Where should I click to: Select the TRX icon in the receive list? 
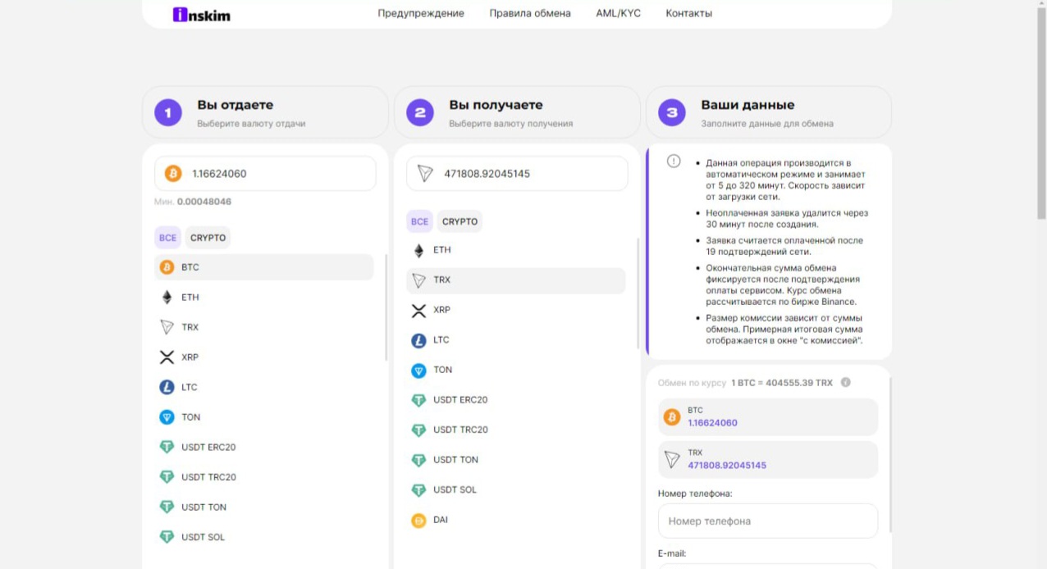click(418, 280)
